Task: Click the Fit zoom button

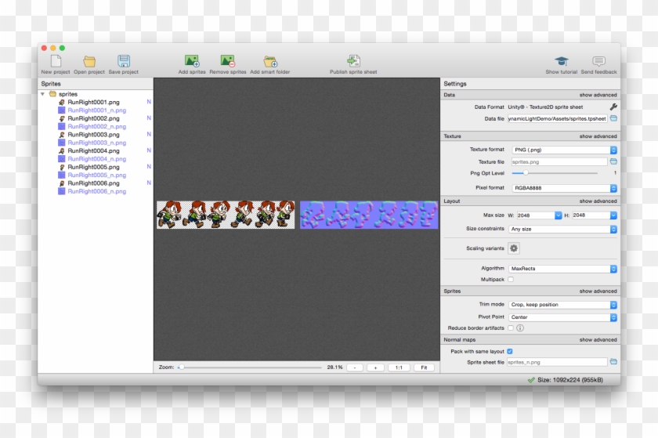Action: tap(424, 367)
